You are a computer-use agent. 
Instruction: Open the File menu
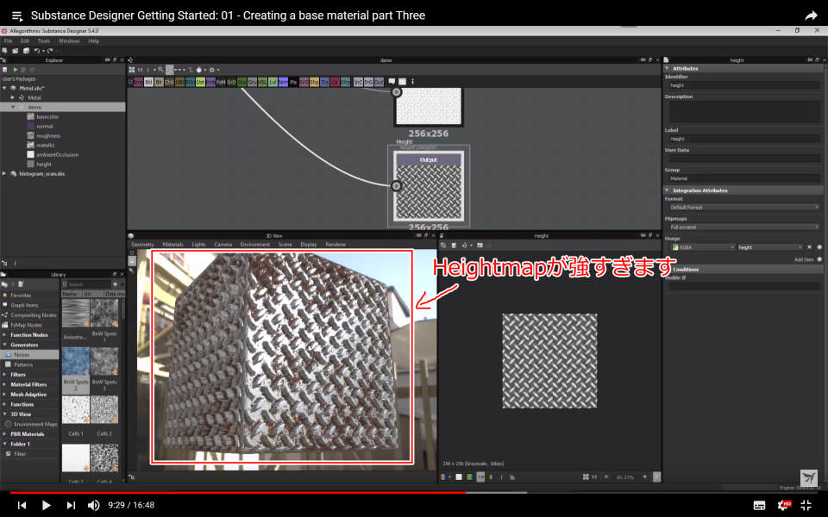8,40
